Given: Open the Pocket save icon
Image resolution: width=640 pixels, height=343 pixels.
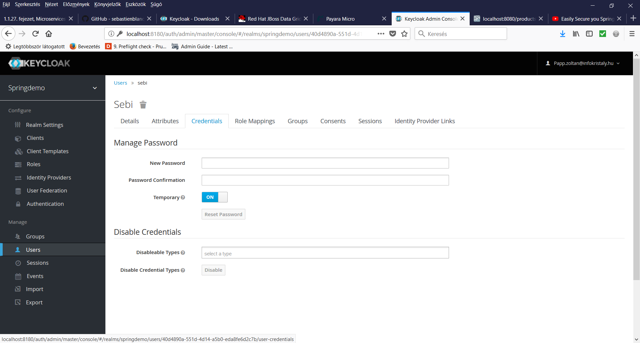Looking at the screenshot, I should click(x=393, y=34).
